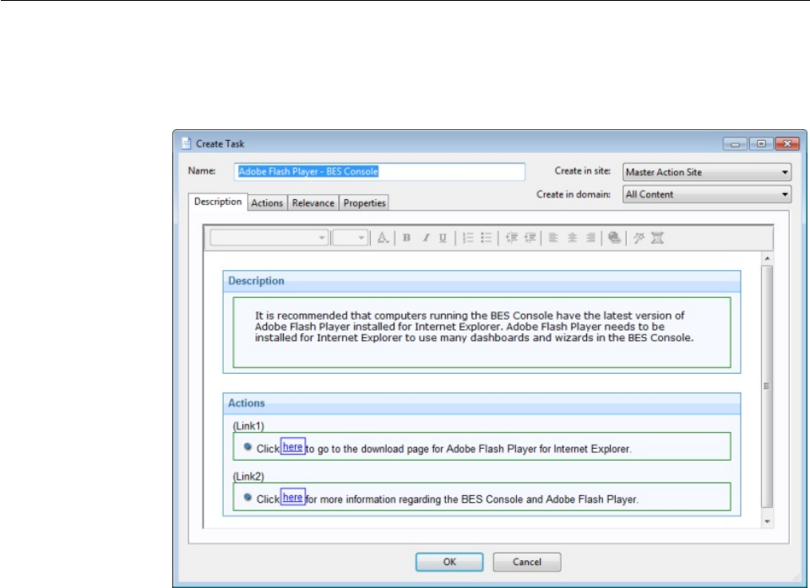Center align text
Screen dimensions: 810x588
(x=572, y=238)
